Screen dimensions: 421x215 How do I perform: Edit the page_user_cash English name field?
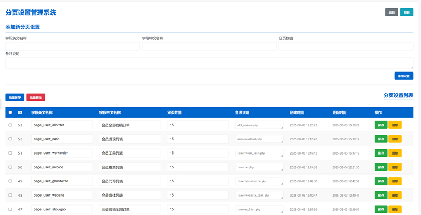62,139
